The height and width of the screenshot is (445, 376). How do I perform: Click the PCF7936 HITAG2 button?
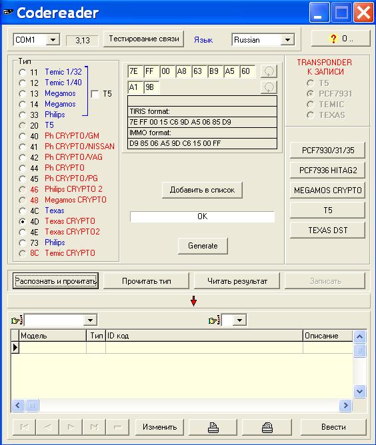click(x=328, y=171)
